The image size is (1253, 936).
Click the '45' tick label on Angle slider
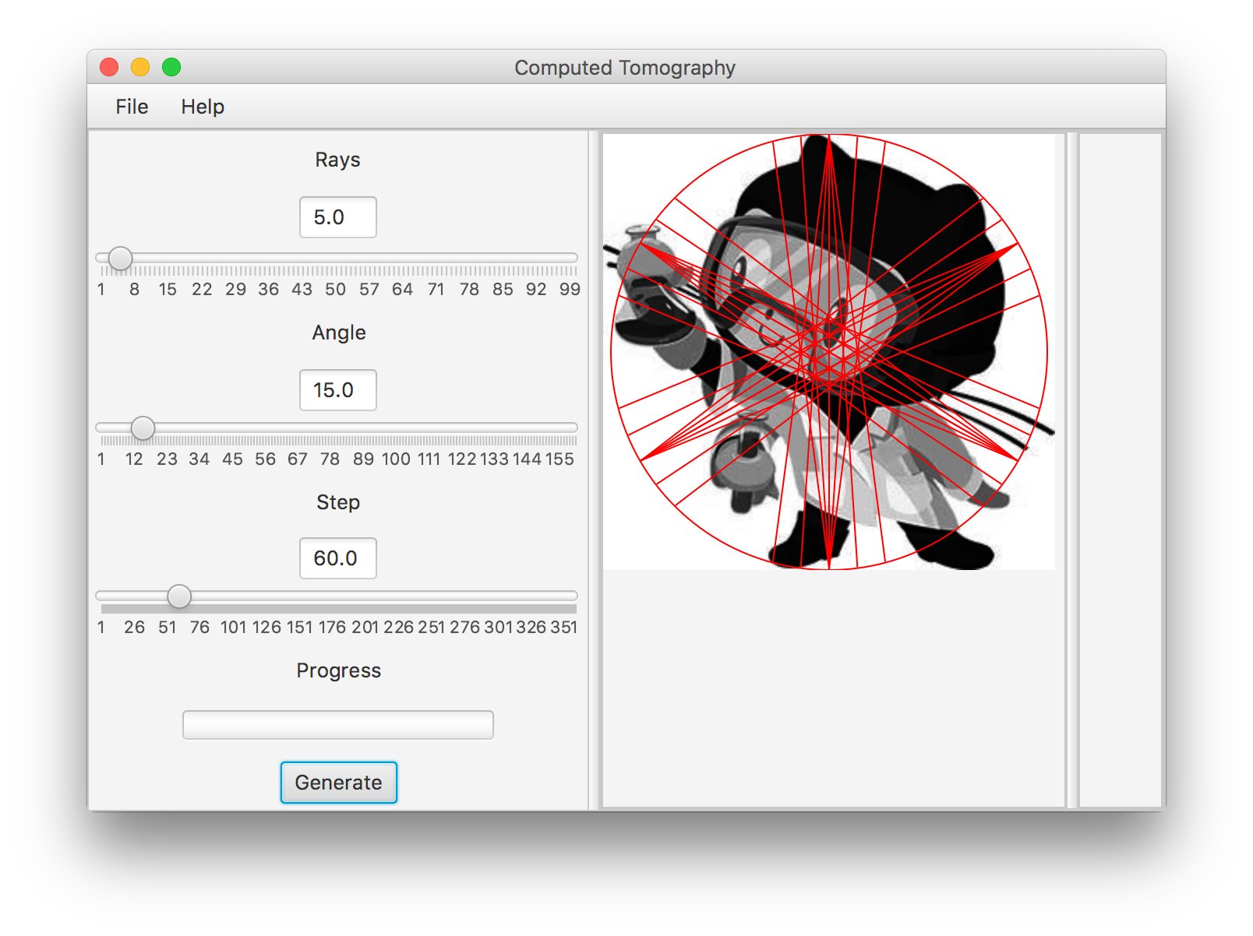[232, 459]
